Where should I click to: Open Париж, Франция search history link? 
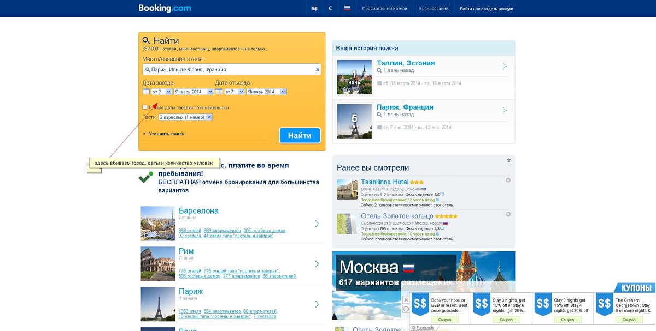point(405,107)
